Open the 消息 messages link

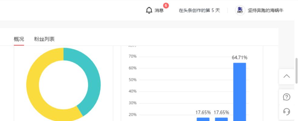click(x=159, y=10)
